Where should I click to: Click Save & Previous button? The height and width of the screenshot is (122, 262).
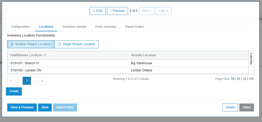(22, 108)
